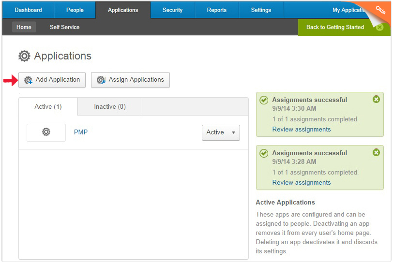Screen dimensions: 393x263
Task: Close the Back to Getting Started banner
Action: pyautogui.click(x=379, y=27)
